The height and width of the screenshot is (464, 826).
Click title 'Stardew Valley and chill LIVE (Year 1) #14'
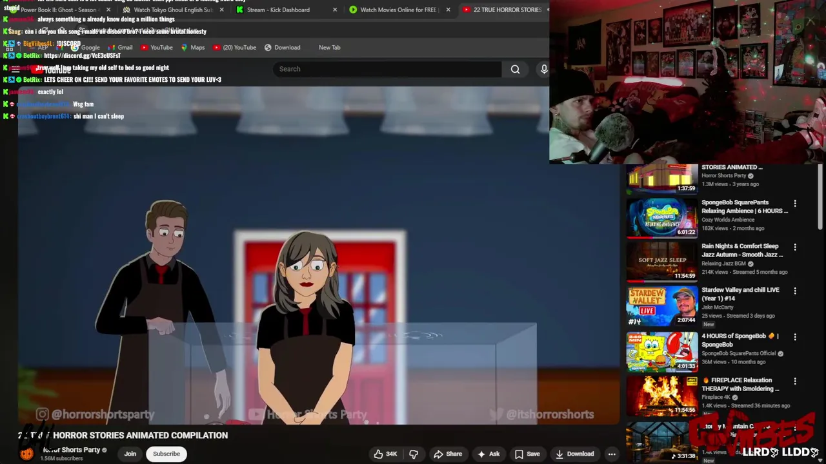pos(740,294)
